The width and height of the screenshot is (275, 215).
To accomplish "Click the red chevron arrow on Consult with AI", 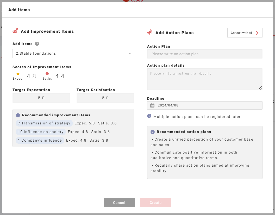I will coord(257,33).
